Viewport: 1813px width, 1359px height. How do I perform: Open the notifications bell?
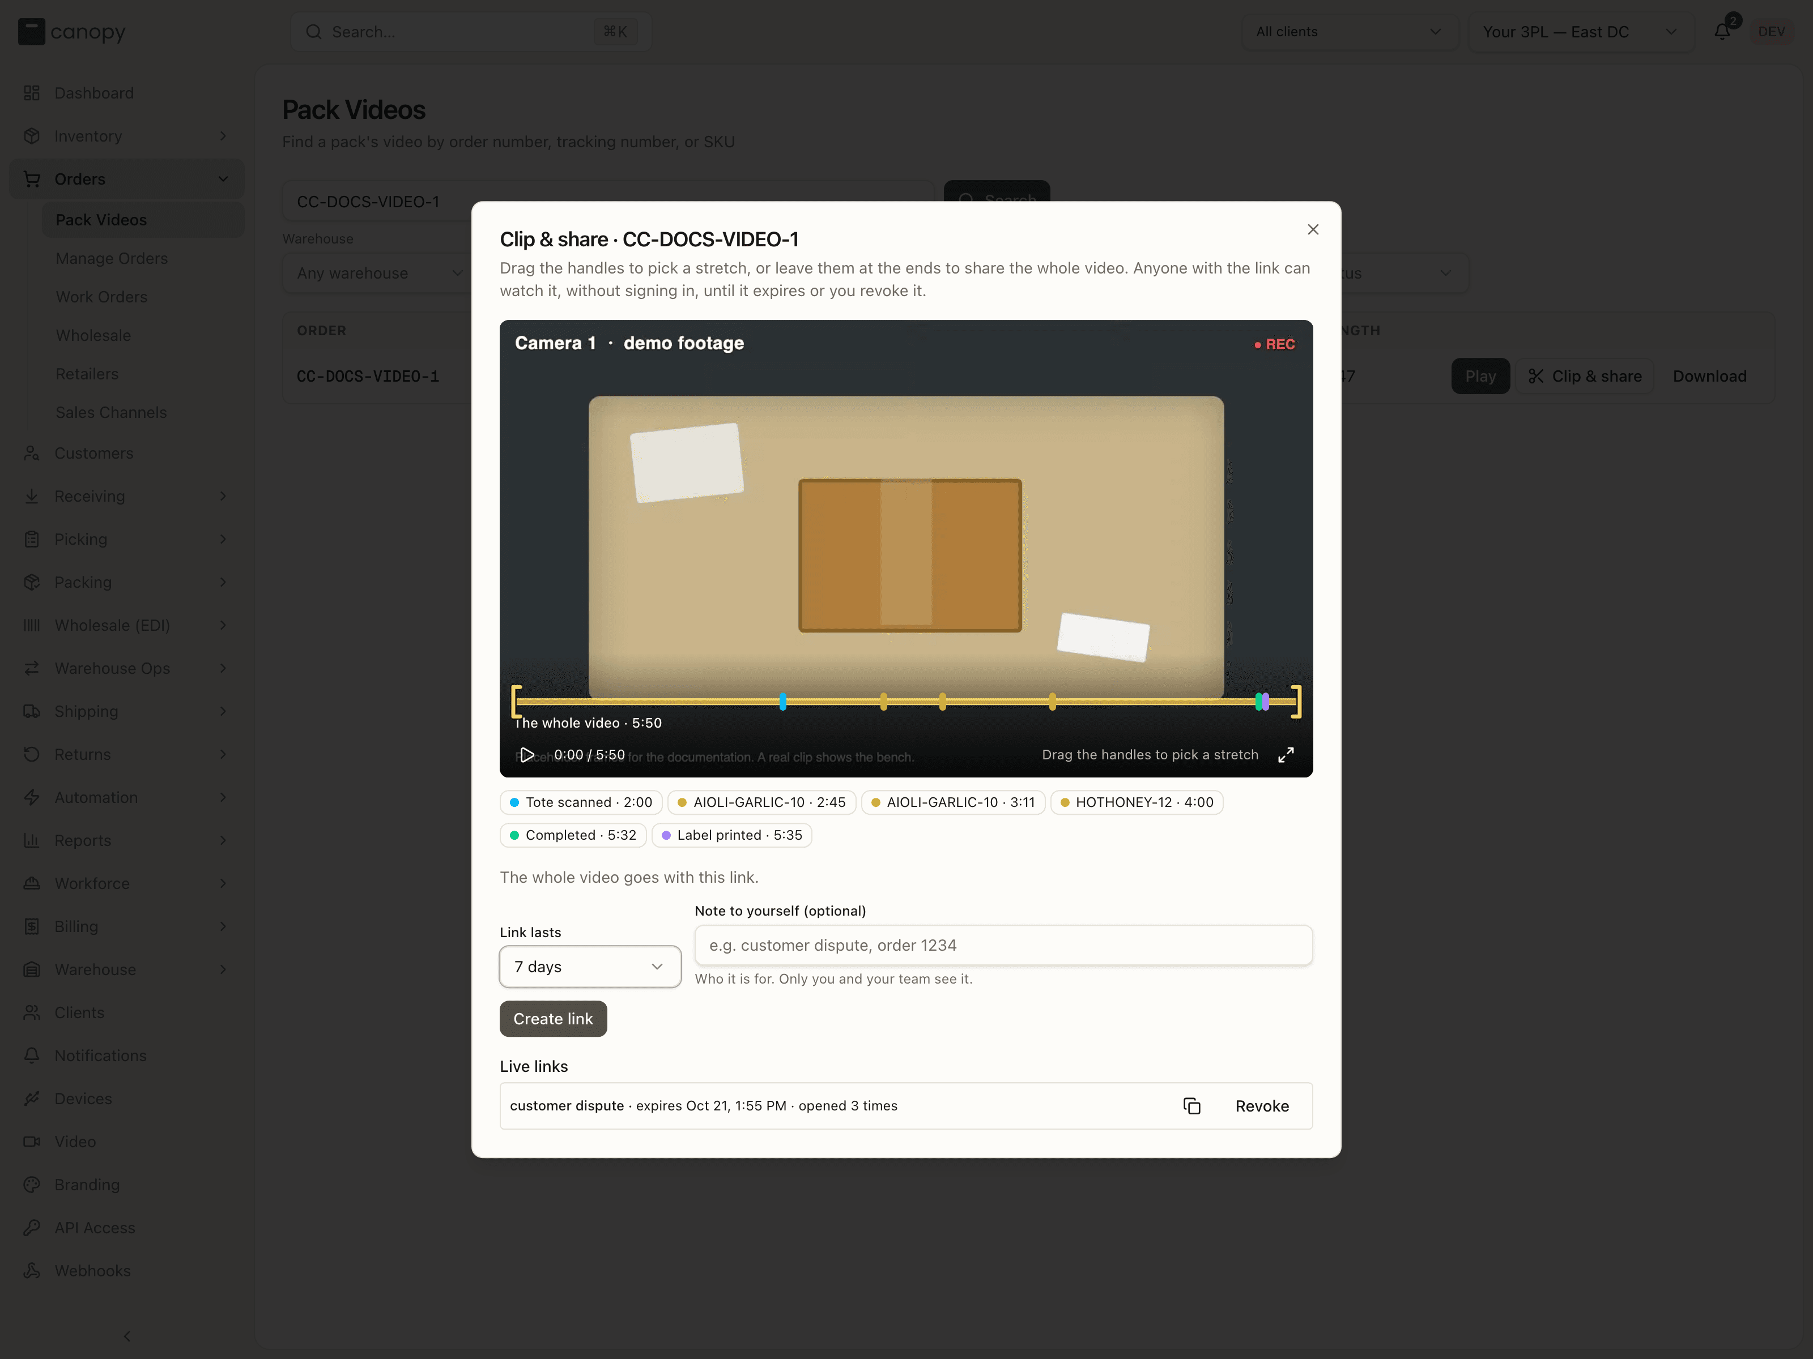point(1722,31)
